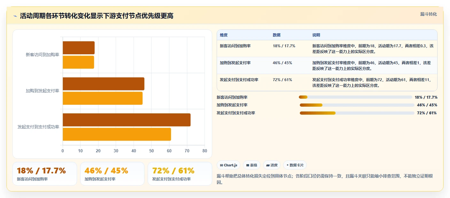
Task: Click the x-axis tick 40
Action: coord(134,151)
